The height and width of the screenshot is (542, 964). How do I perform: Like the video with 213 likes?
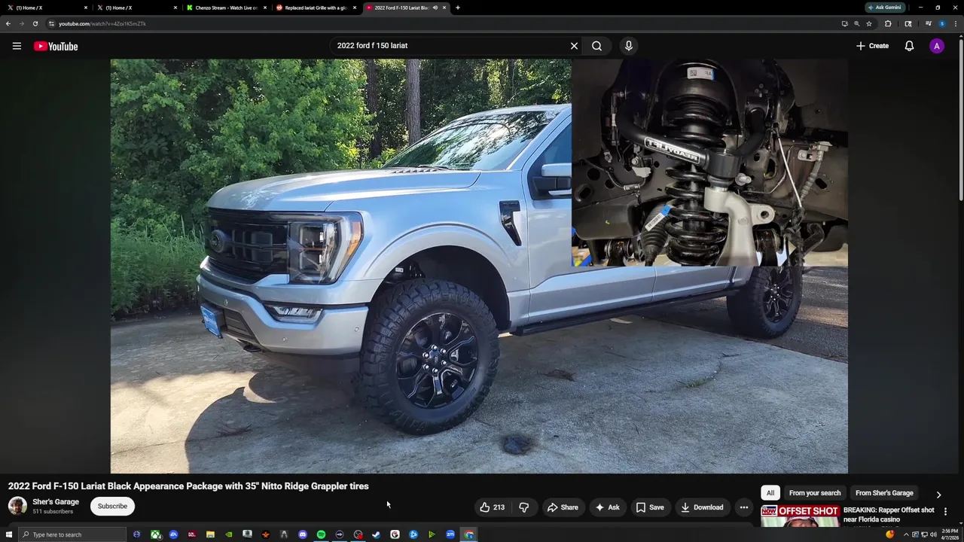pyautogui.click(x=493, y=507)
